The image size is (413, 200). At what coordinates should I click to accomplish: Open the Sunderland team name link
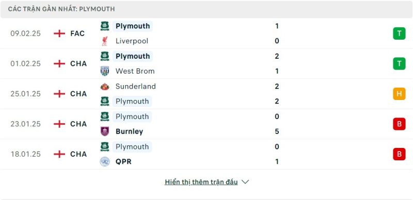click(136, 86)
